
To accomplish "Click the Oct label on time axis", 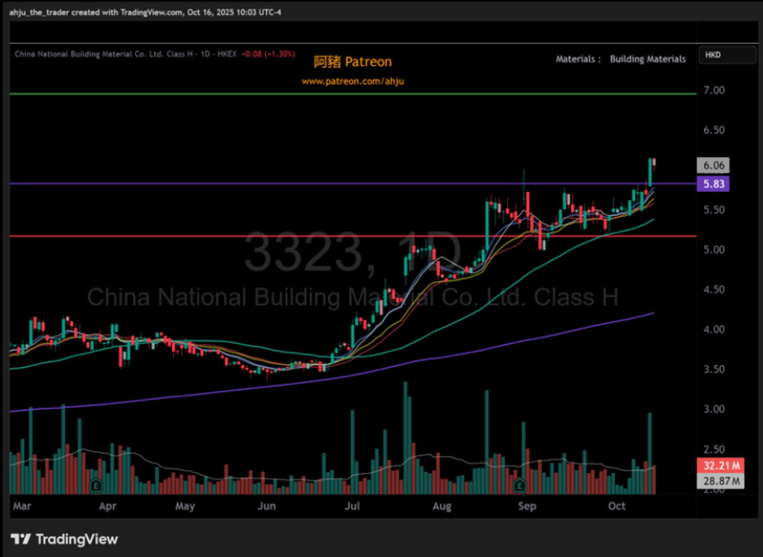I will coord(617,506).
